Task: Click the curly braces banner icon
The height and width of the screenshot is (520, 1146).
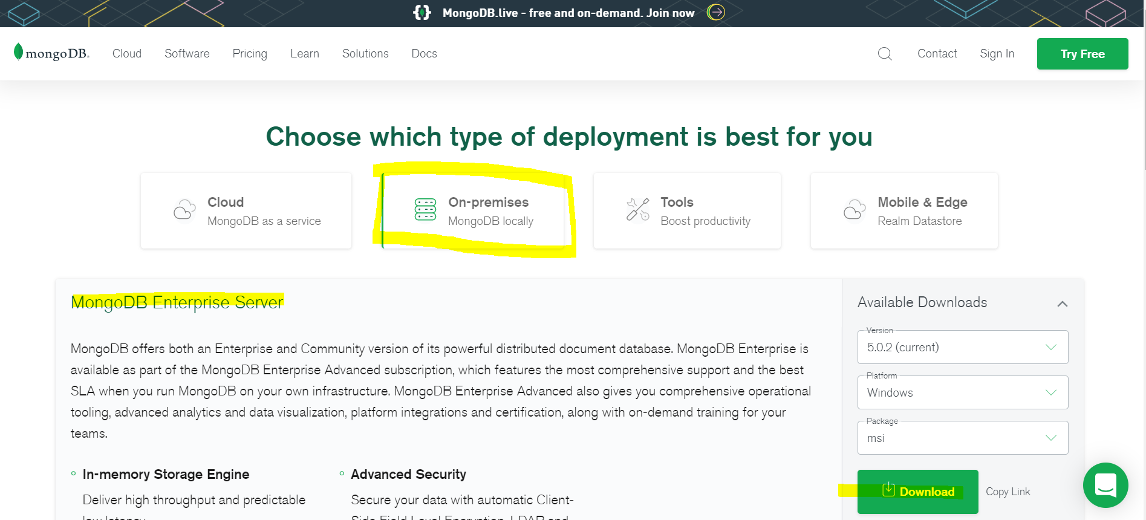Action: [422, 12]
